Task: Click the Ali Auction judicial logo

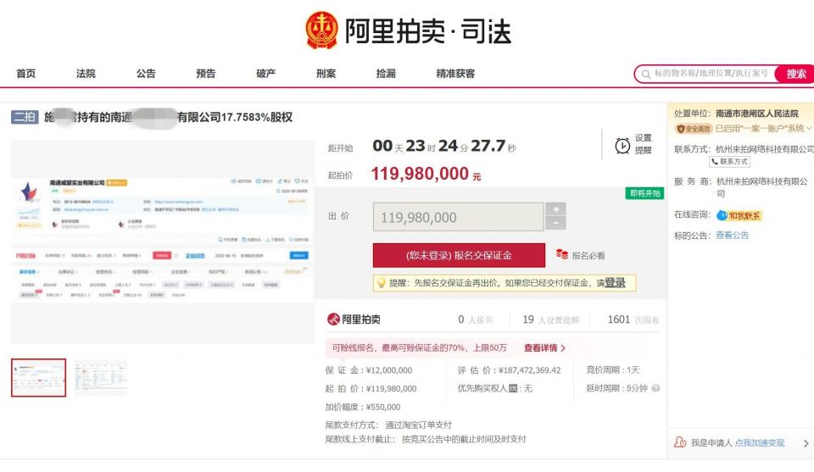Action: [407, 31]
